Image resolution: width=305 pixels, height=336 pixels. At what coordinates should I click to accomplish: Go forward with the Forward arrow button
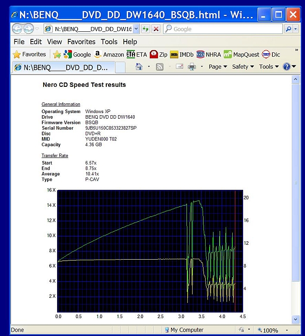[x=28, y=29]
